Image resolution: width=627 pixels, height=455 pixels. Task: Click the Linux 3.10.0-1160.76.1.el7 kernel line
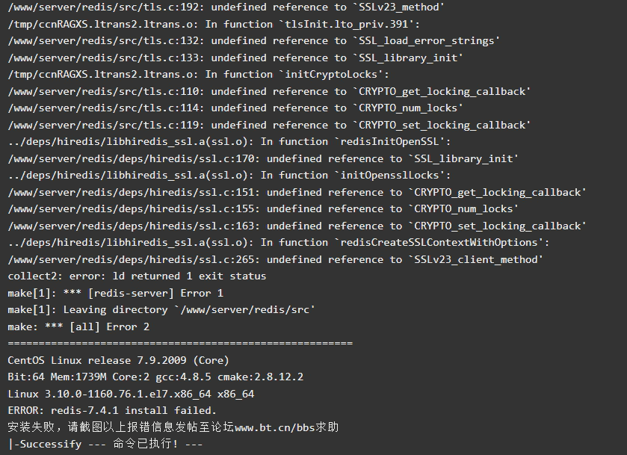coord(131,394)
